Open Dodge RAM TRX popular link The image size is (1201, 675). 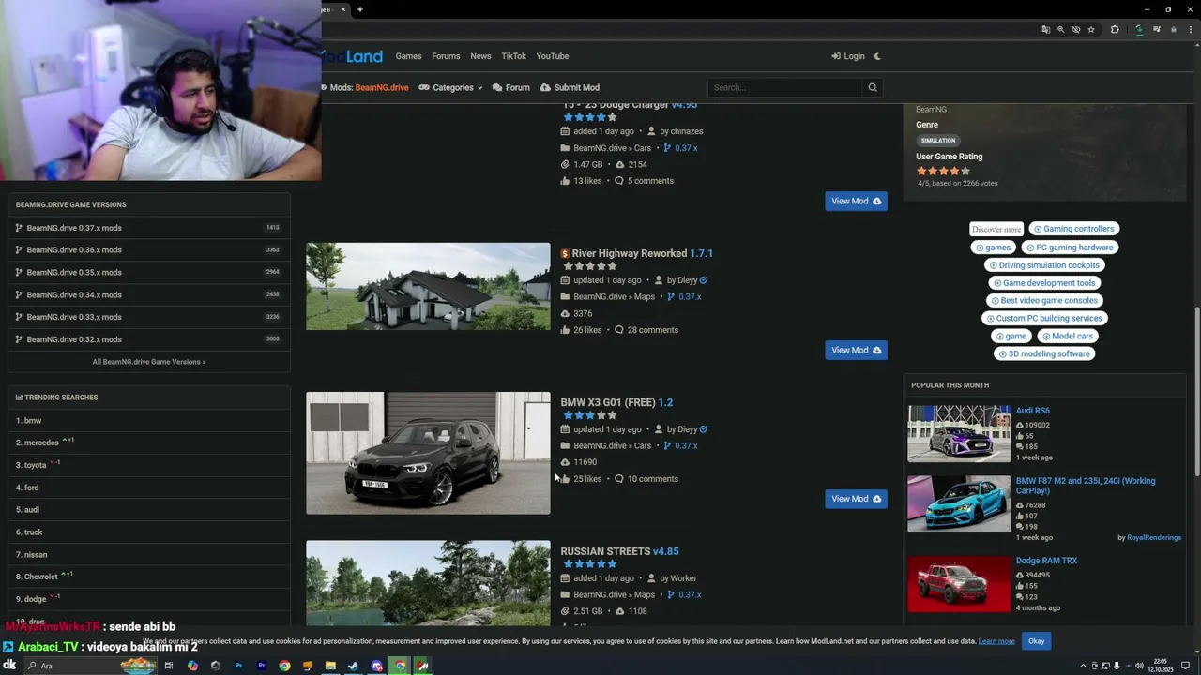click(x=1046, y=561)
